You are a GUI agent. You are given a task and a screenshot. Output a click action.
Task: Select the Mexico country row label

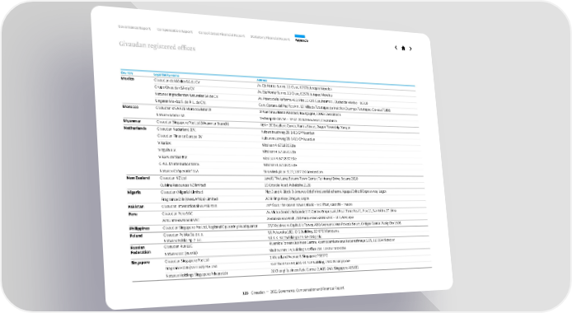(128, 78)
